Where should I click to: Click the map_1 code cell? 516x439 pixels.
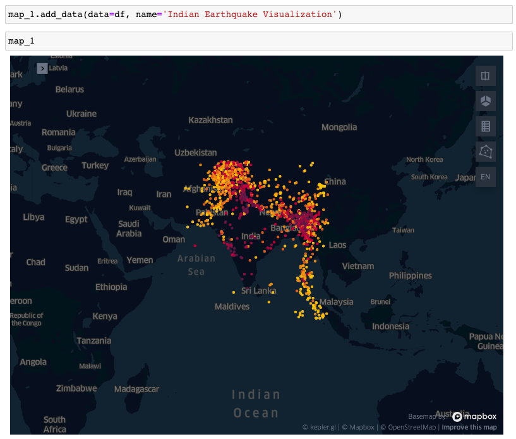[259, 41]
